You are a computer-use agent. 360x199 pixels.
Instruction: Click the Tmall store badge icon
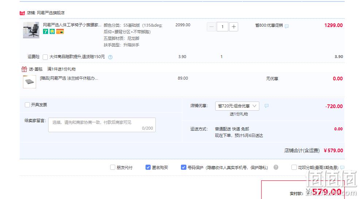pos(22,13)
